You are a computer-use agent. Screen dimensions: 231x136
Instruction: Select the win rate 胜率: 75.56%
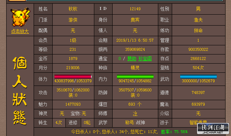click(x=174, y=132)
